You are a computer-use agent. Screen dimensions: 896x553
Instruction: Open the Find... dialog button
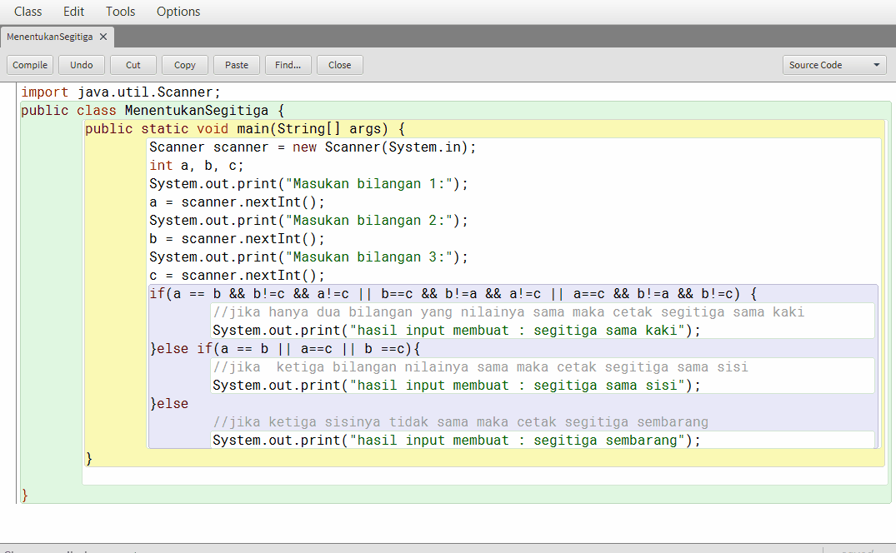(288, 65)
